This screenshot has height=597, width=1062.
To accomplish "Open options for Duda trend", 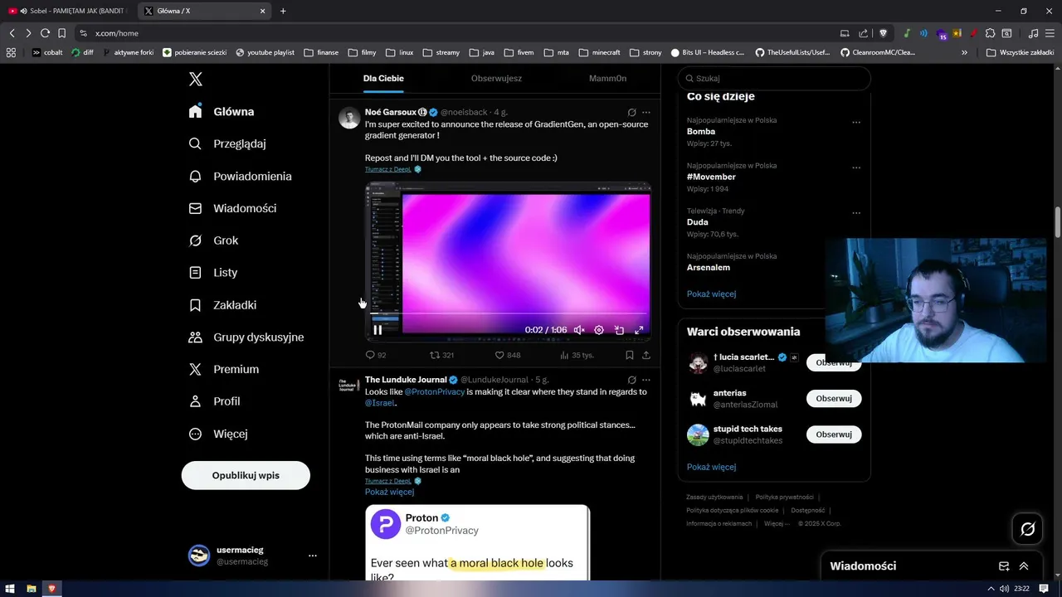I will [856, 213].
